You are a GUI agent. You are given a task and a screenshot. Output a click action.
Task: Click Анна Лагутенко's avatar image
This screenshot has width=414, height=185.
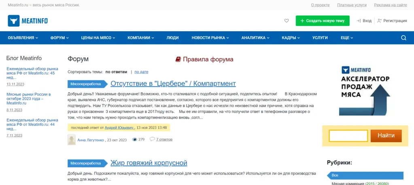[x=71, y=140]
